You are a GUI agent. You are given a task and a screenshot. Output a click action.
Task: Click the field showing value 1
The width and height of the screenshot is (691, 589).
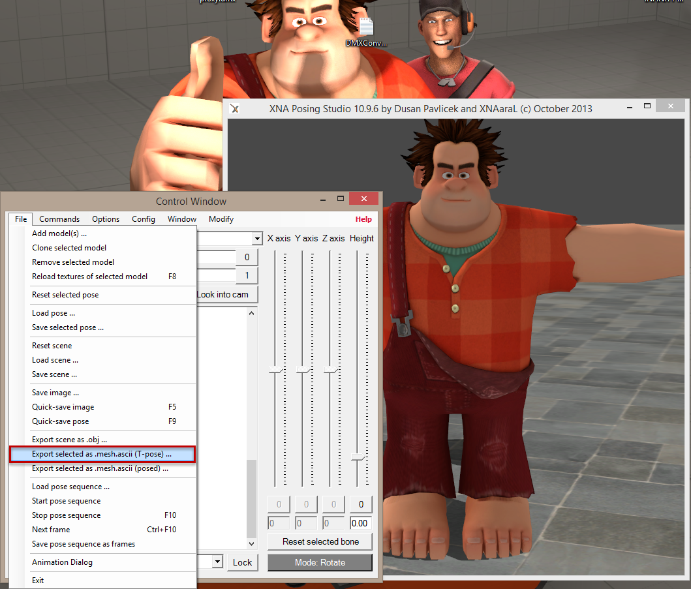[247, 275]
